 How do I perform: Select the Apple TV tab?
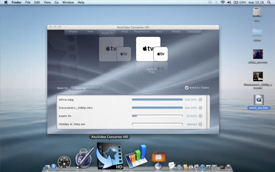click(x=107, y=33)
